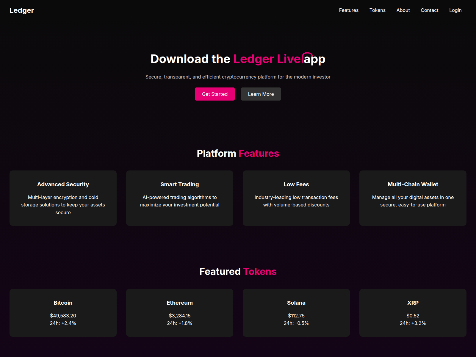Click the Solana price $112.75
This screenshot has width=476, height=357.
point(296,316)
